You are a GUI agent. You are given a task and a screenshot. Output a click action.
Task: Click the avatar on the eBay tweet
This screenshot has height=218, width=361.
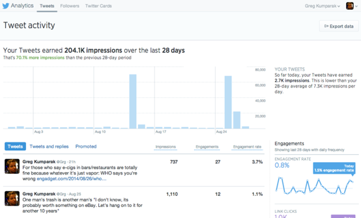tap(12, 198)
